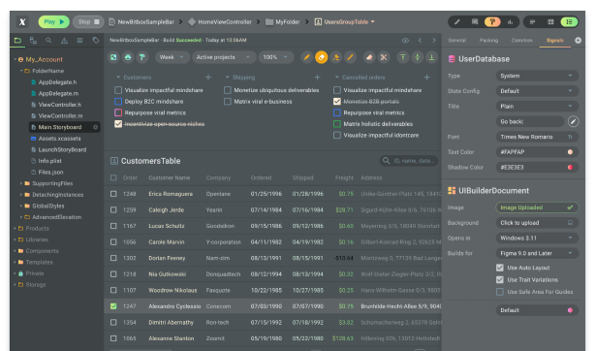Switch to the General tab

pyautogui.click(x=456, y=41)
